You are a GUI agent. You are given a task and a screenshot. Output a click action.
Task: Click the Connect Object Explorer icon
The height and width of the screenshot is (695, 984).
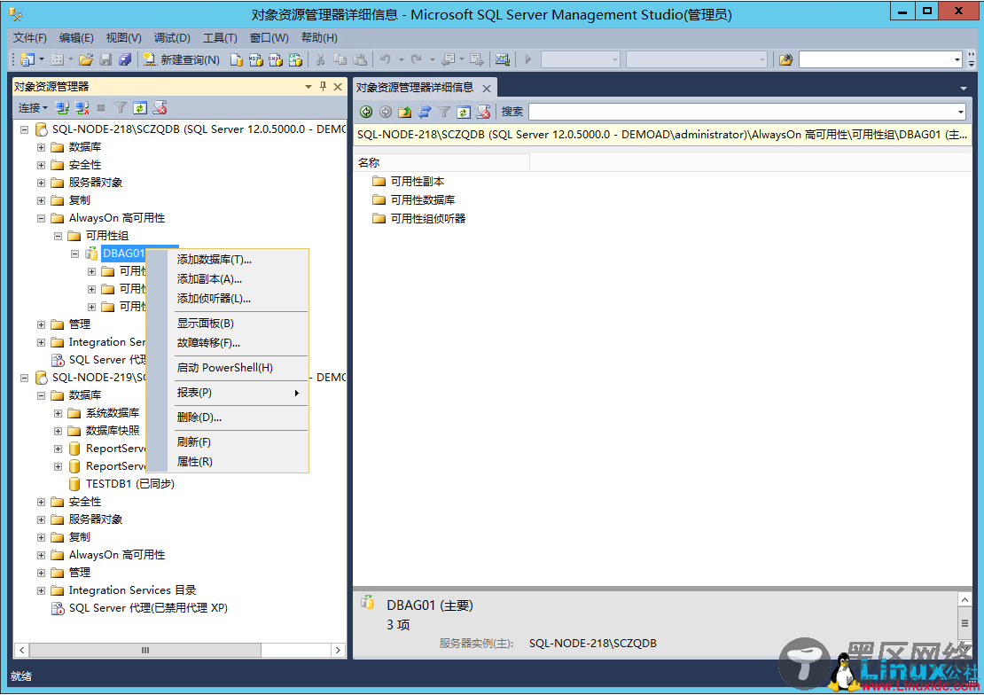[62, 108]
